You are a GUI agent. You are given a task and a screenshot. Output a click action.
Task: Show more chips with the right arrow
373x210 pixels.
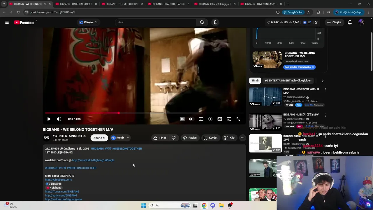pos(322,81)
